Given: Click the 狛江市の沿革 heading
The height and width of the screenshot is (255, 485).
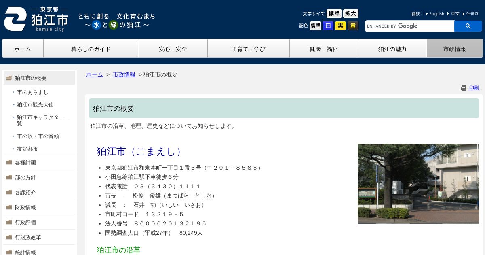Looking at the screenshot, I should (119, 250).
